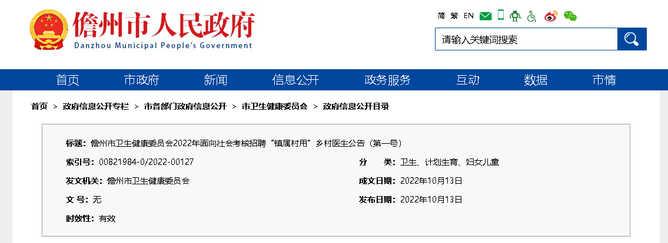This screenshot has height=243, width=668.
Task: Click 发布日期 value 2022年10月13日
Action: coord(431,200)
